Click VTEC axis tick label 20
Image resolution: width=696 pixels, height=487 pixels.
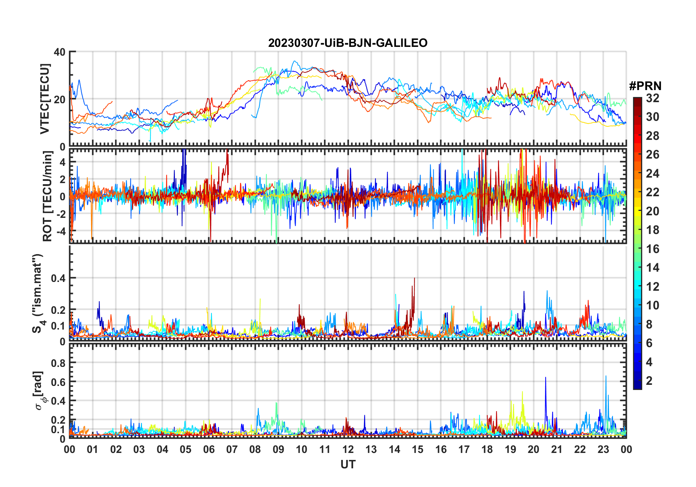click(x=60, y=100)
